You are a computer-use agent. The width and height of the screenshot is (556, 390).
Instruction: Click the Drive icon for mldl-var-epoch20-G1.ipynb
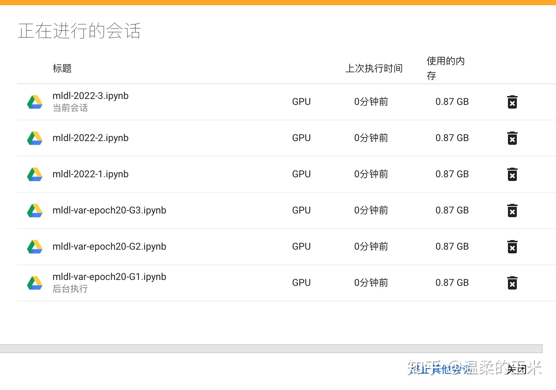[x=34, y=283]
